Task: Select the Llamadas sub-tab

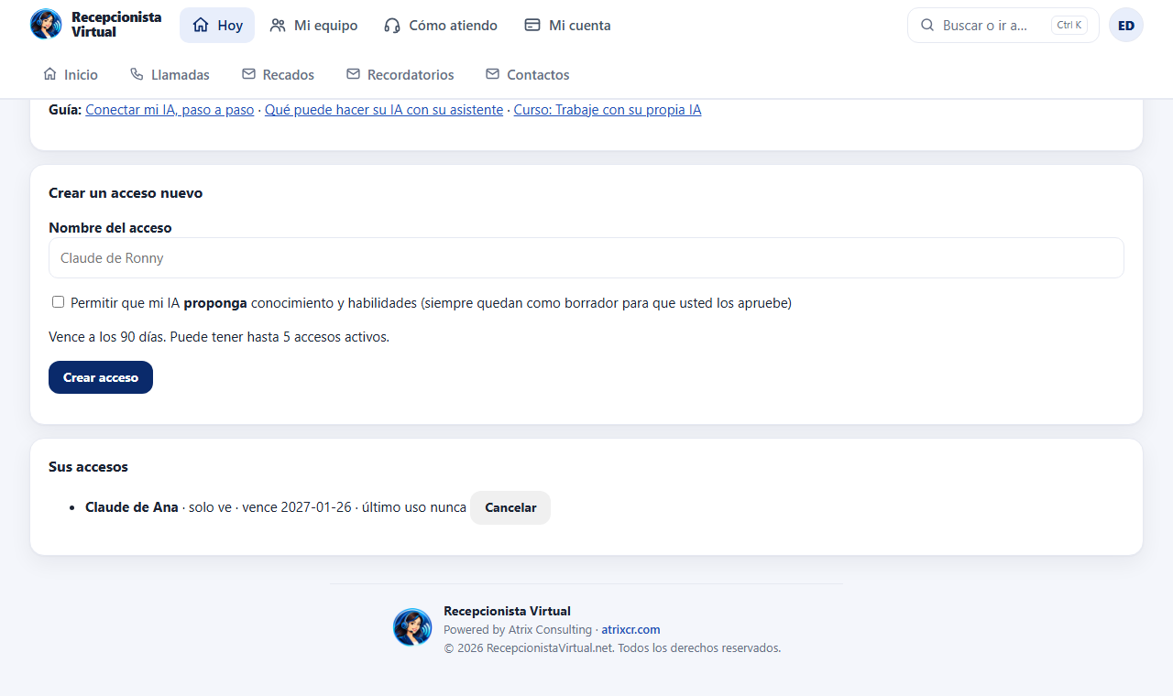Action: coord(170,74)
